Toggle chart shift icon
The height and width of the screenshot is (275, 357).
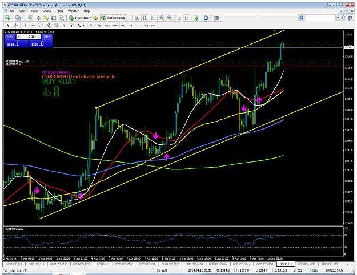(x=187, y=18)
